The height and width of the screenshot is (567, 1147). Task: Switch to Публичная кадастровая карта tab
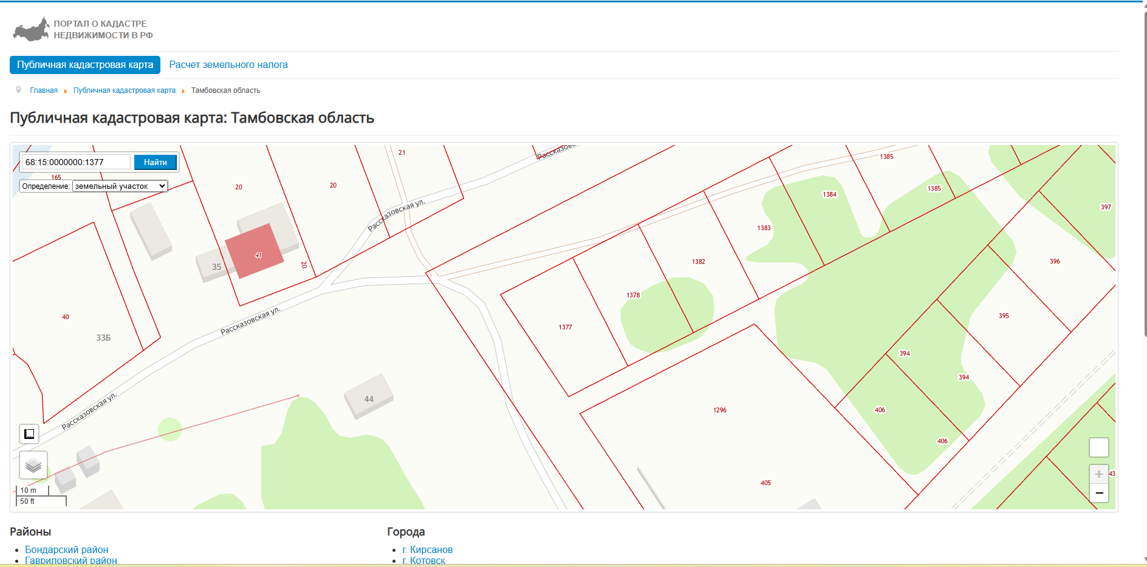coord(85,65)
